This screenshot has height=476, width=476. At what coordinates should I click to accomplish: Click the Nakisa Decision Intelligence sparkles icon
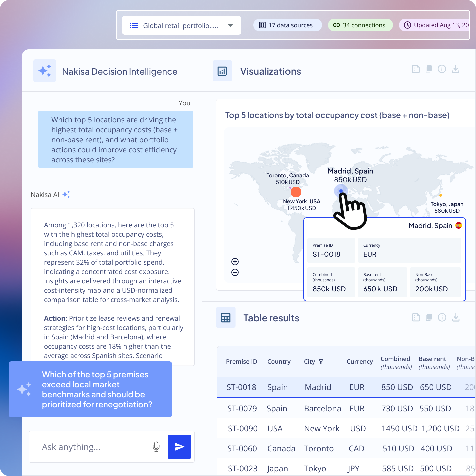click(45, 71)
